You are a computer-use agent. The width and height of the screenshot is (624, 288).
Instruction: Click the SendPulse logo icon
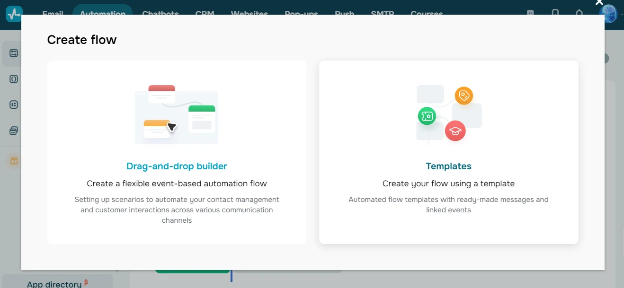[x=14, y=14]
